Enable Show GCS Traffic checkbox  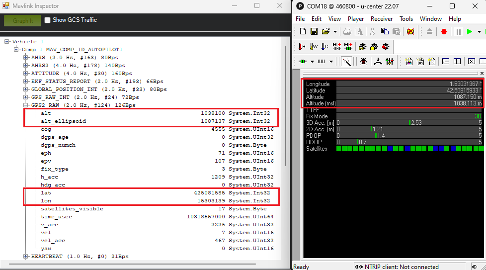(x=48, y=20)
